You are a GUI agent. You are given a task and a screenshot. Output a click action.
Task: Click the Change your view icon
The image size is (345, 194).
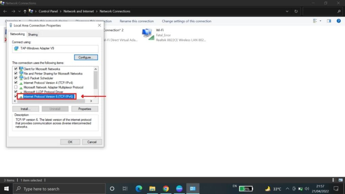click(x=315, y=21)
